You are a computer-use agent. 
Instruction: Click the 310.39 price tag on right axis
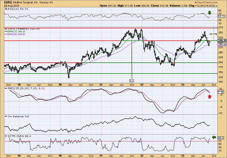pos(222,40)
